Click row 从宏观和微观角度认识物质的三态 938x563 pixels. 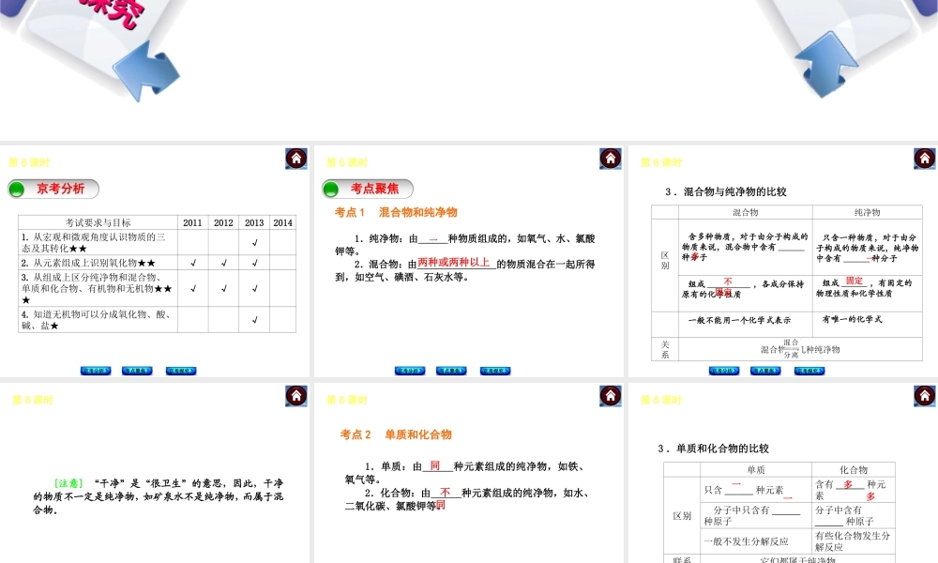pyautogui.click(x=158, y=242)
